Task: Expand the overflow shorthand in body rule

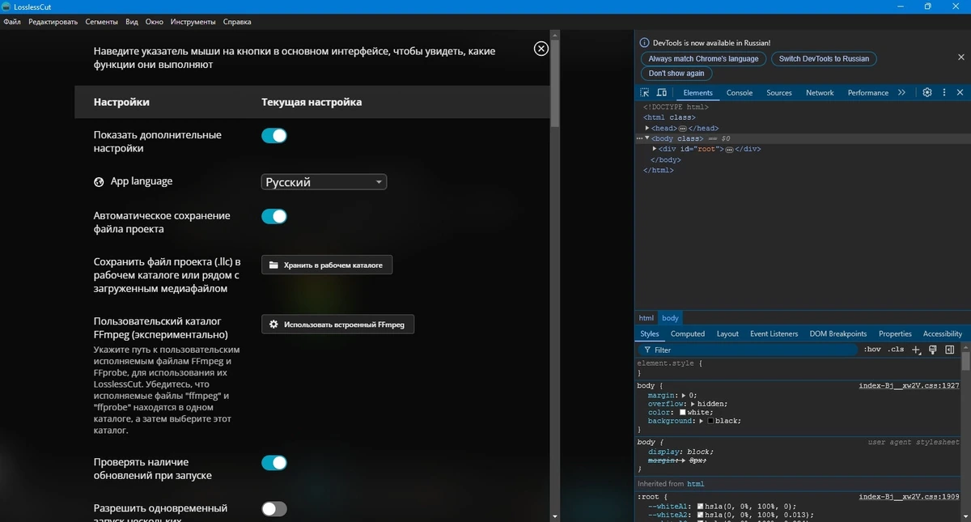Action: click(x=693, y=404)
